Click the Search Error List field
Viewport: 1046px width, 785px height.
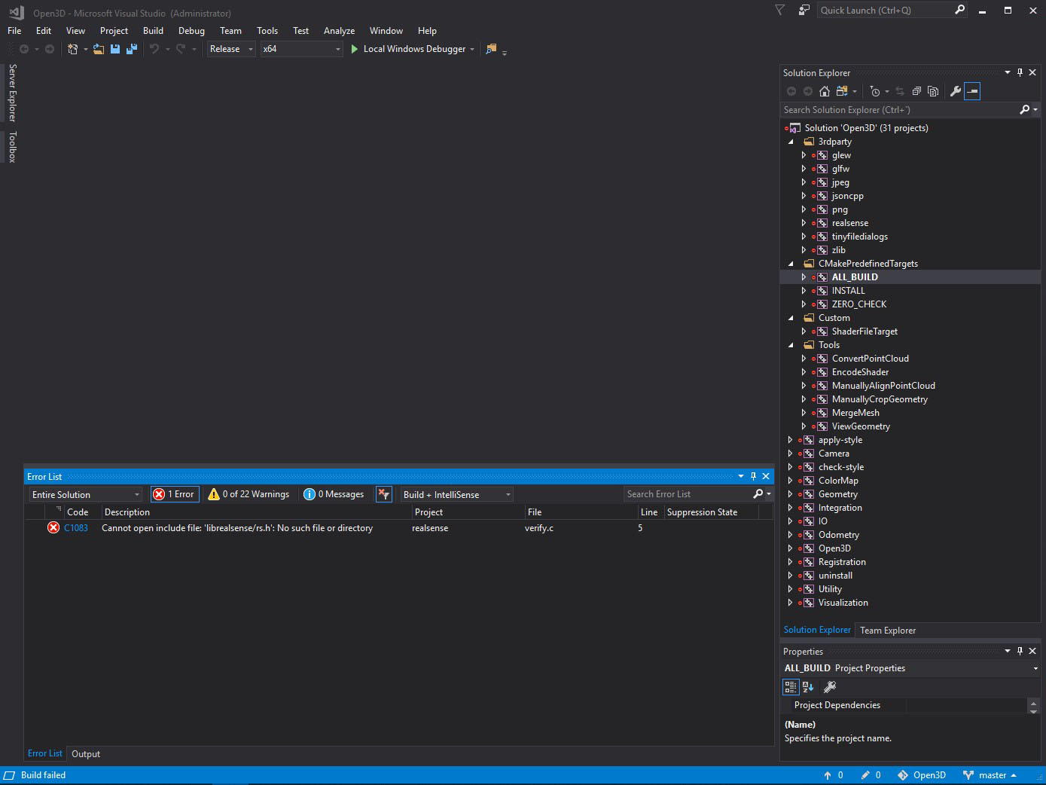tap(687, 494)
